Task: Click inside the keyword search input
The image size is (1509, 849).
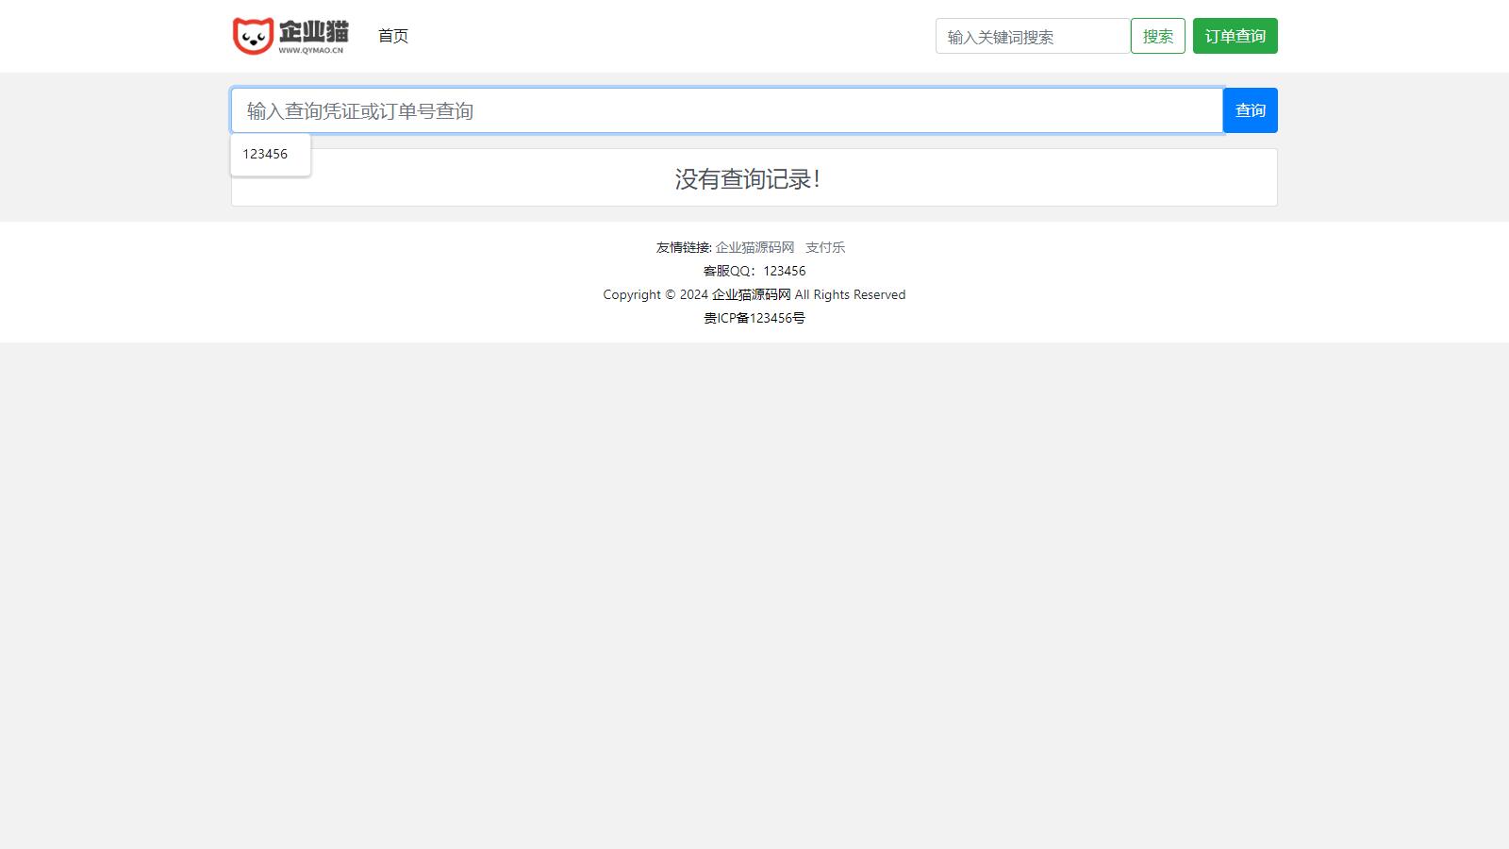Action: point(1031,36)
